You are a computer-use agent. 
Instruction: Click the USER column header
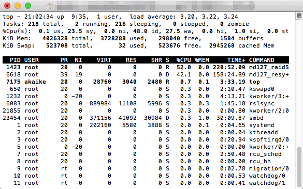click(32, 60)
